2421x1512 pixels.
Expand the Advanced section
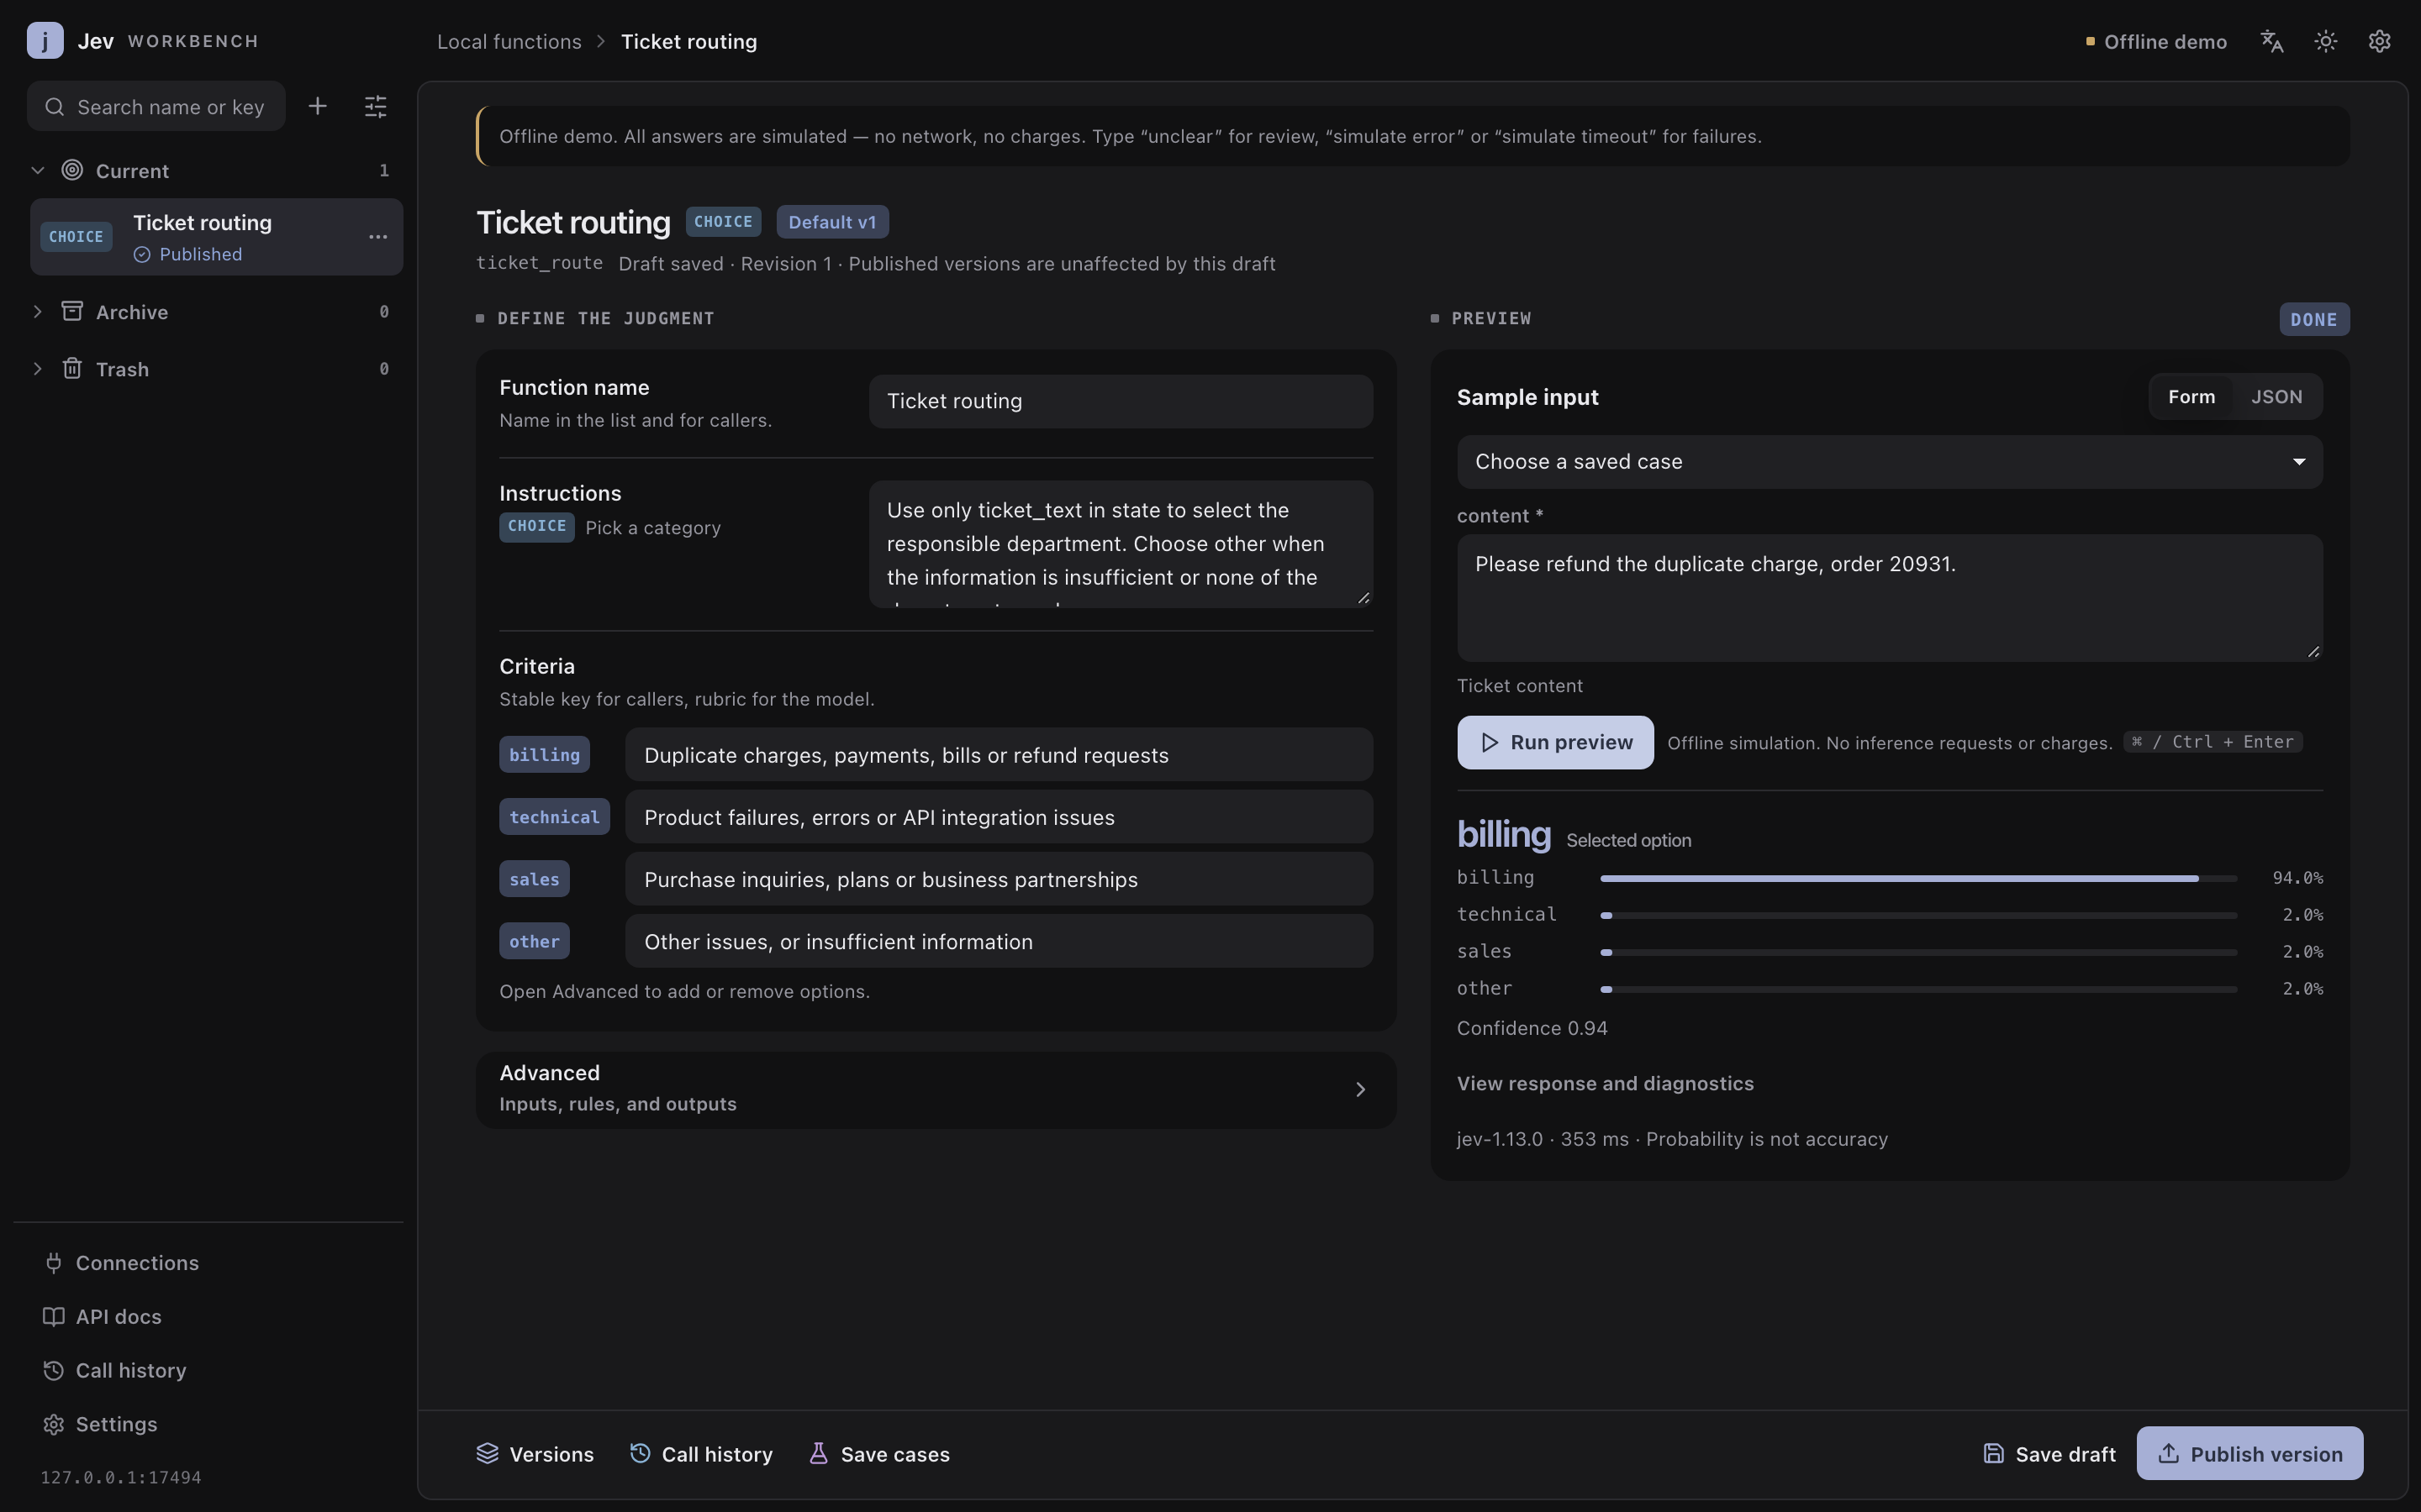(936, 1090)
